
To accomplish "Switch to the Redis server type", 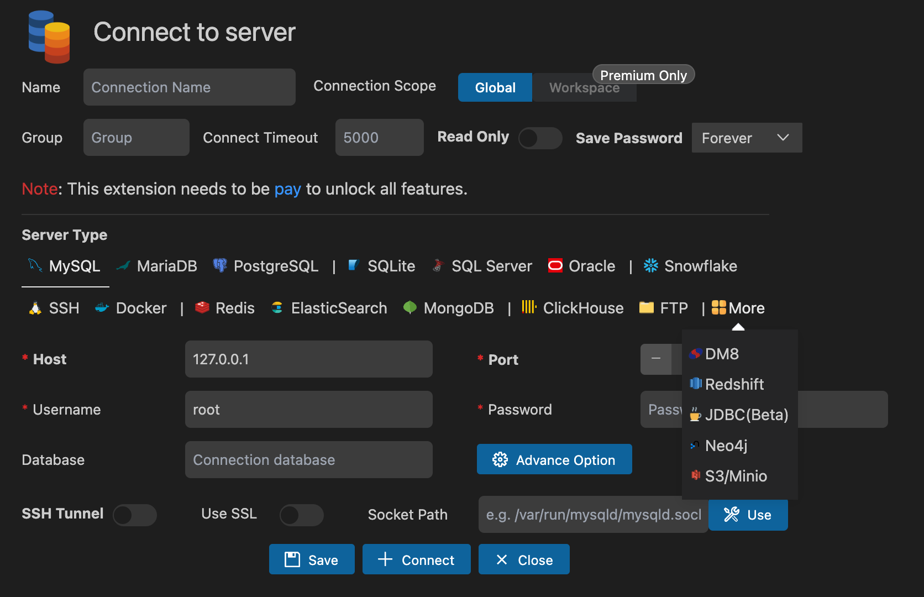I will pos(225,308).
